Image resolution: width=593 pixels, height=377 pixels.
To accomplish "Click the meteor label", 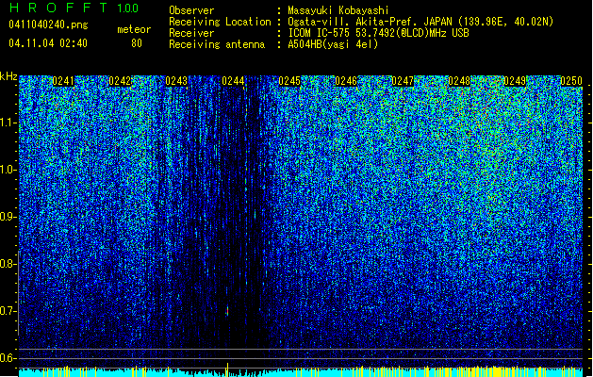I will point(134,29).
